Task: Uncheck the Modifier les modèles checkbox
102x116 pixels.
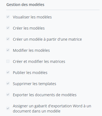Action: (8, 50)
